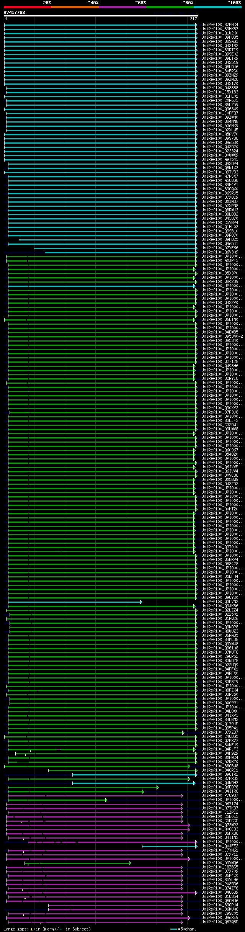This screenshot has height=932, width=245.
Task: Click the UniRef100_A0MT20 label
Action: pyautogui.click(x=220, y=509)
